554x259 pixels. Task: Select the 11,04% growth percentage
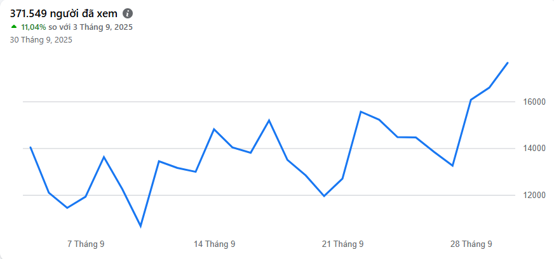(34, 27)
